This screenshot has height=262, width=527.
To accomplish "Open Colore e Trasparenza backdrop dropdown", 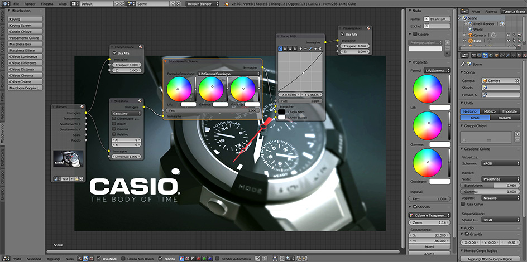I will (429, 215).
